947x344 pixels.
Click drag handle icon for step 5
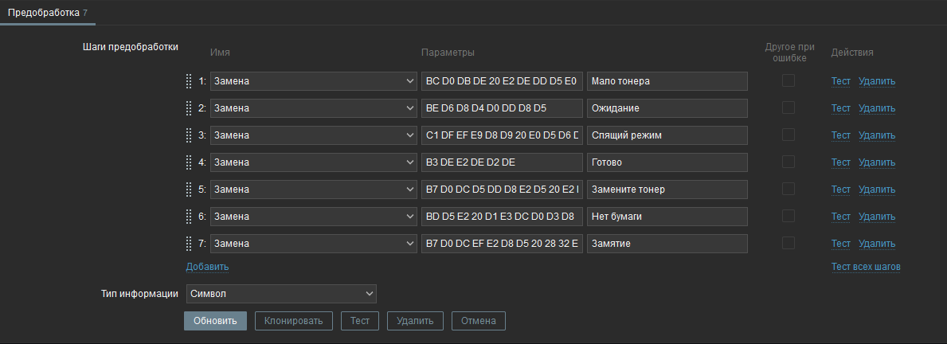(x=189, y=190)
